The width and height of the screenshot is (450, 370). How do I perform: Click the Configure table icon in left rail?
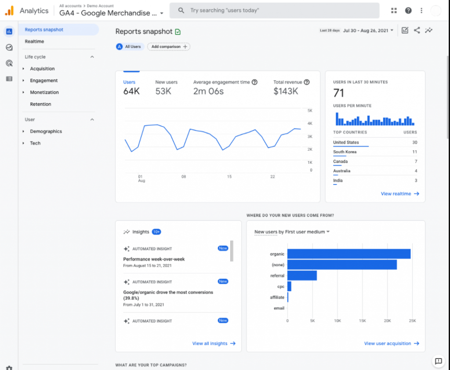pyautogui.click(x=9, y=79)
